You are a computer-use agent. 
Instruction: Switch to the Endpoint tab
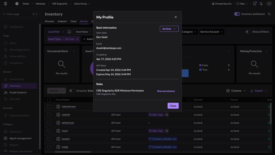(62, 21)
